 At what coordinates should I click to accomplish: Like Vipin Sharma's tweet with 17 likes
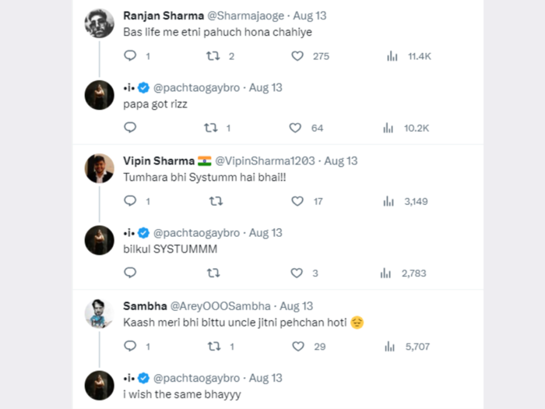[297, 201]
